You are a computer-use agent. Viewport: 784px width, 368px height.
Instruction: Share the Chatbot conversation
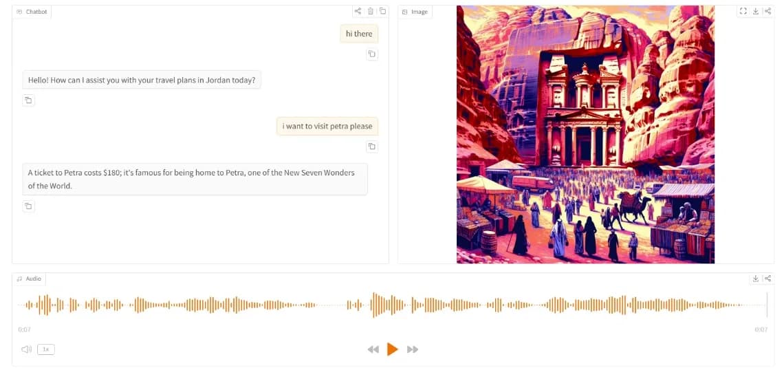(358, 11)
